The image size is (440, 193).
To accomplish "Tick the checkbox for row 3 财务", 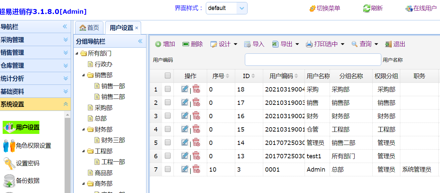I will tap(168, 116).
